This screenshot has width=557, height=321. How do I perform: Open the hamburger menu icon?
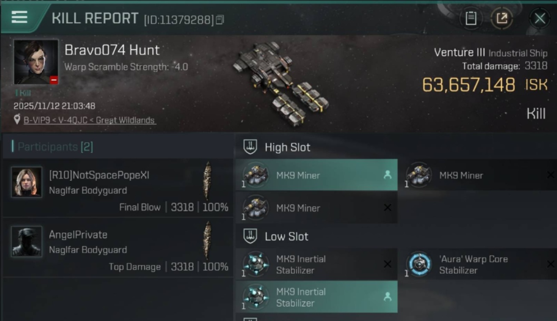point(19,18)
